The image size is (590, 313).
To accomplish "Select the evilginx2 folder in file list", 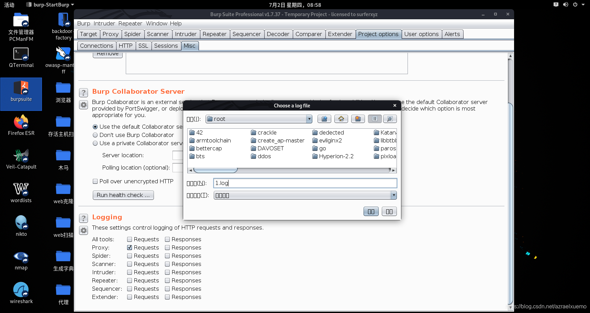I will (327, 140).
